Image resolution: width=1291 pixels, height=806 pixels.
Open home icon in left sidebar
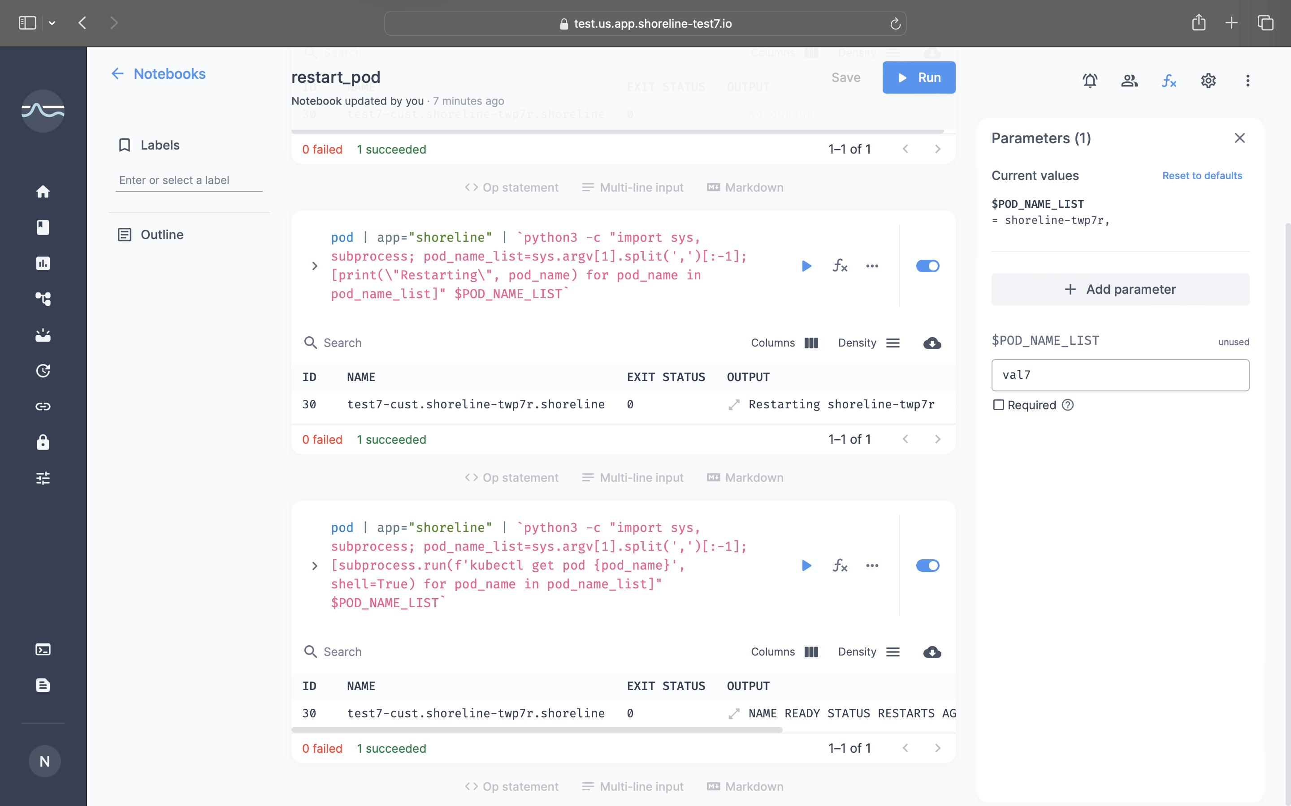43,191
